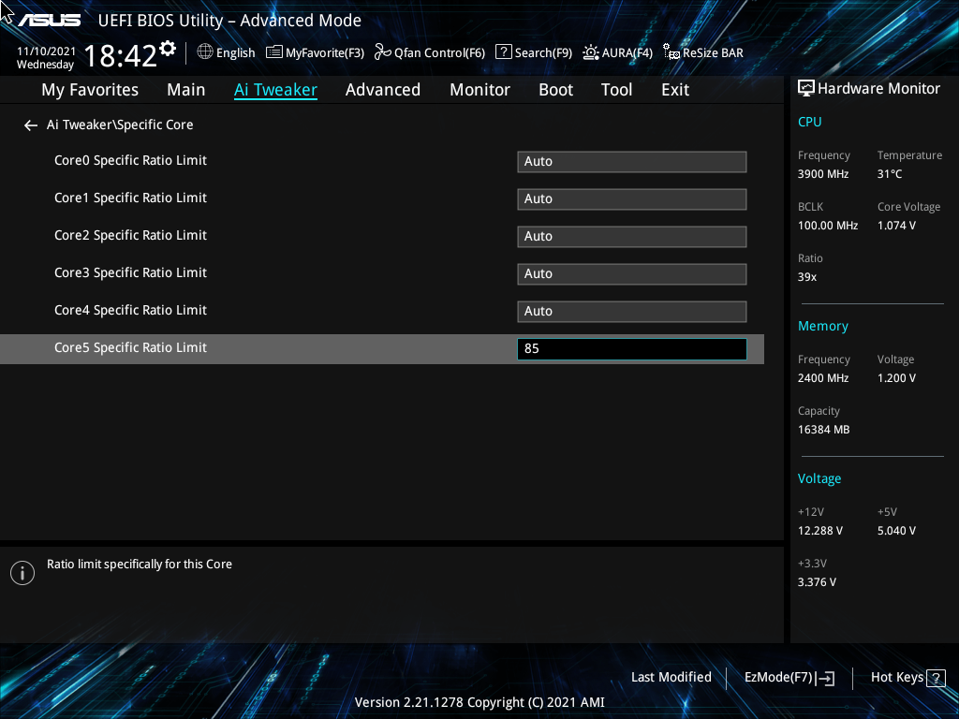Click the +3.3V 3.376 V reading
The width and height of the screenshot is (959, 719).
click(x=817, y=582)
